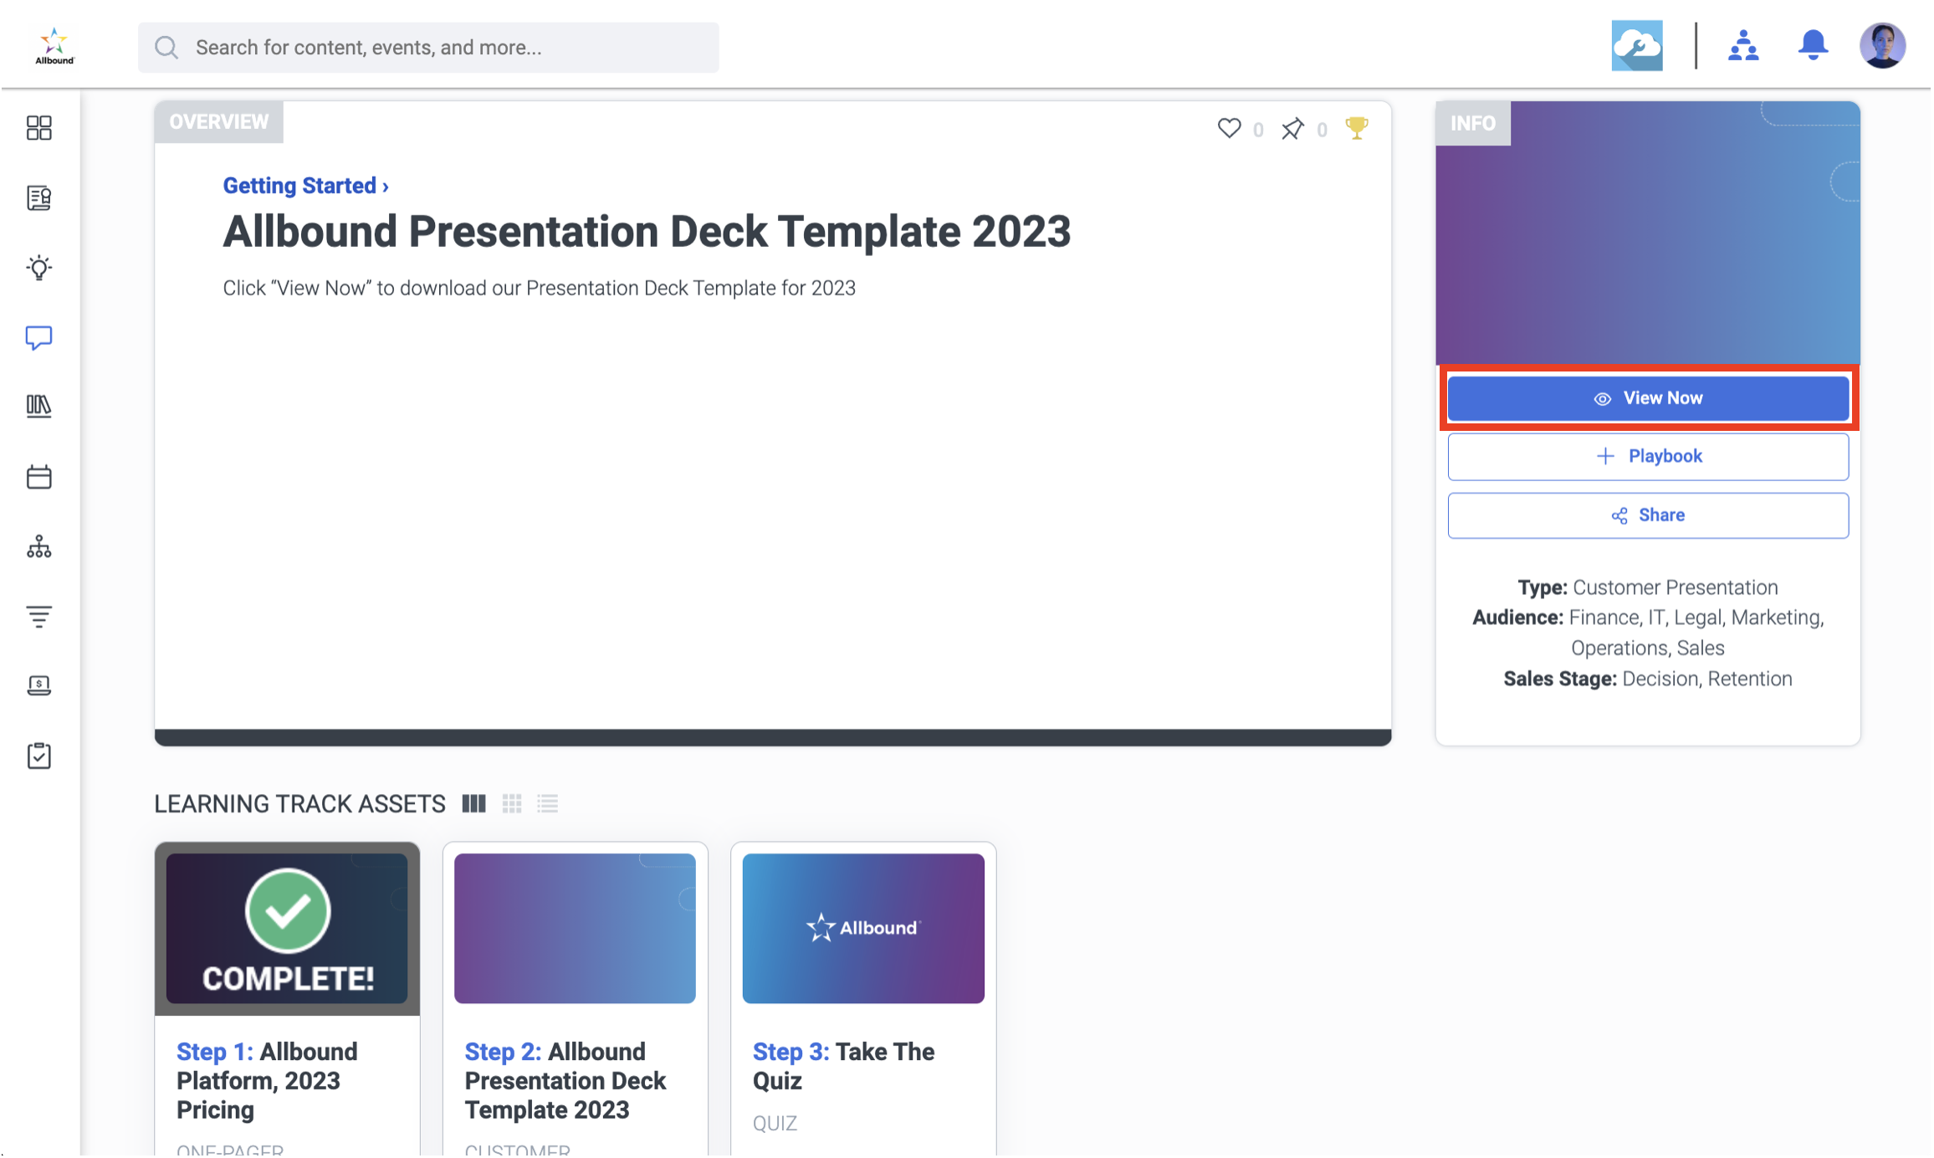
Task: Open the filter lines icon in sidebar
Action: point(39,617)
